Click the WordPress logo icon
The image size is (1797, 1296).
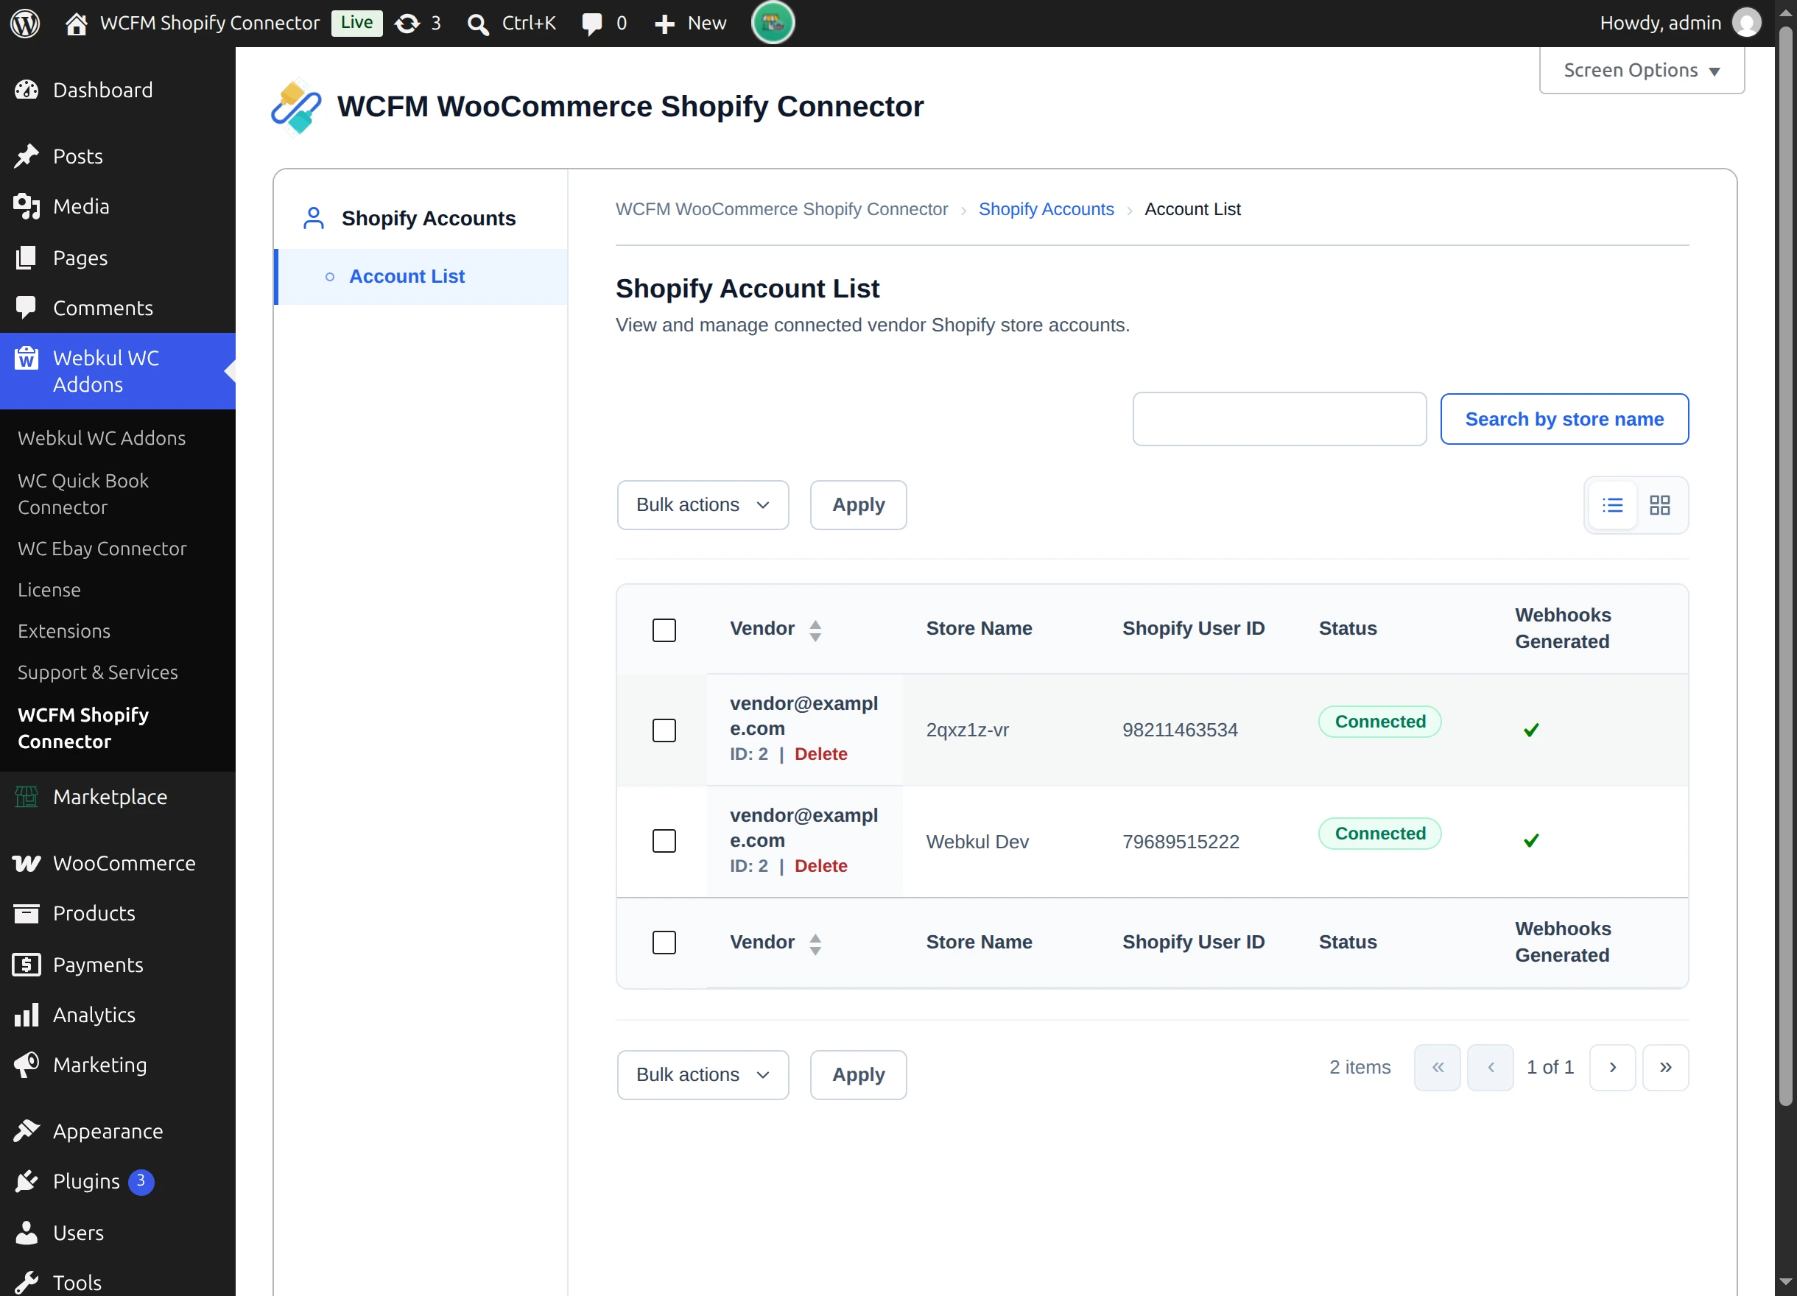[24, 23]
